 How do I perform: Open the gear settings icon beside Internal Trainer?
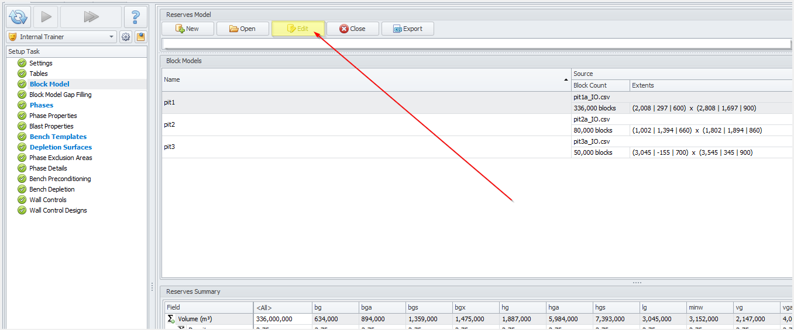tap(126, 37)
